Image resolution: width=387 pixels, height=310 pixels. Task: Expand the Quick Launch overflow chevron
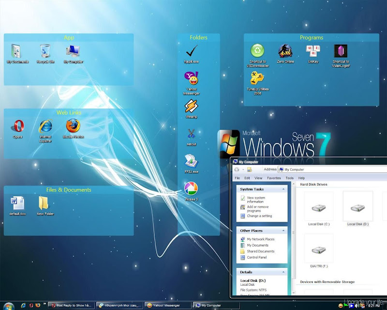(x=45, y=304)
